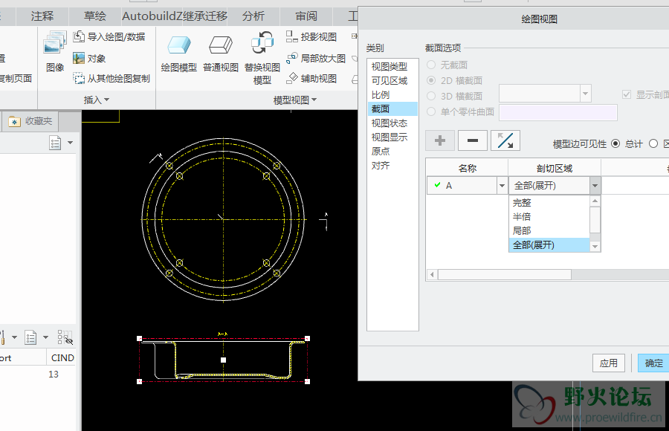Select View Display (视图显示) category
669x431 pixels.
pyautogui.click(x=392, y=137)
